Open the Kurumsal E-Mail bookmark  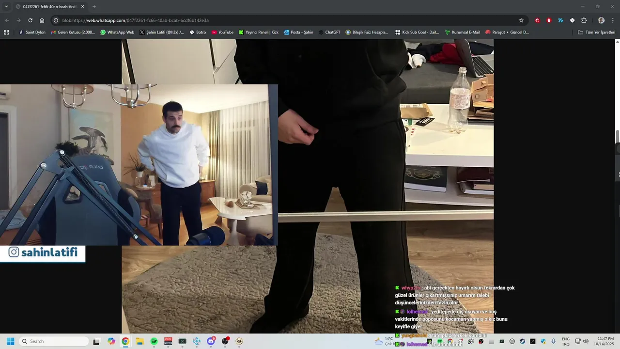pyautogui.click(x=462, y=32)
